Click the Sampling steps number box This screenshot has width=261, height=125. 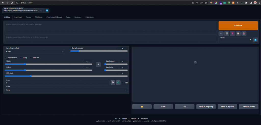pos(123,48)
